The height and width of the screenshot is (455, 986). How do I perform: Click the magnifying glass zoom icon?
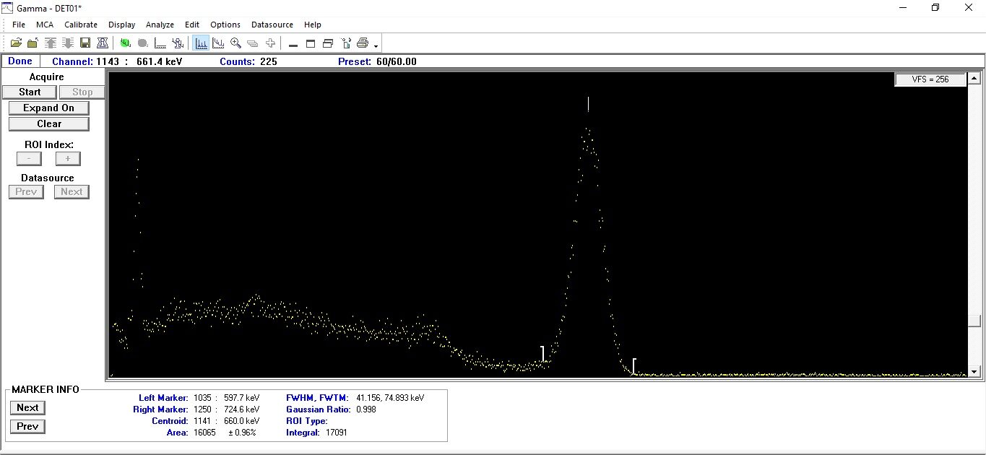click(x=235, y=43)
